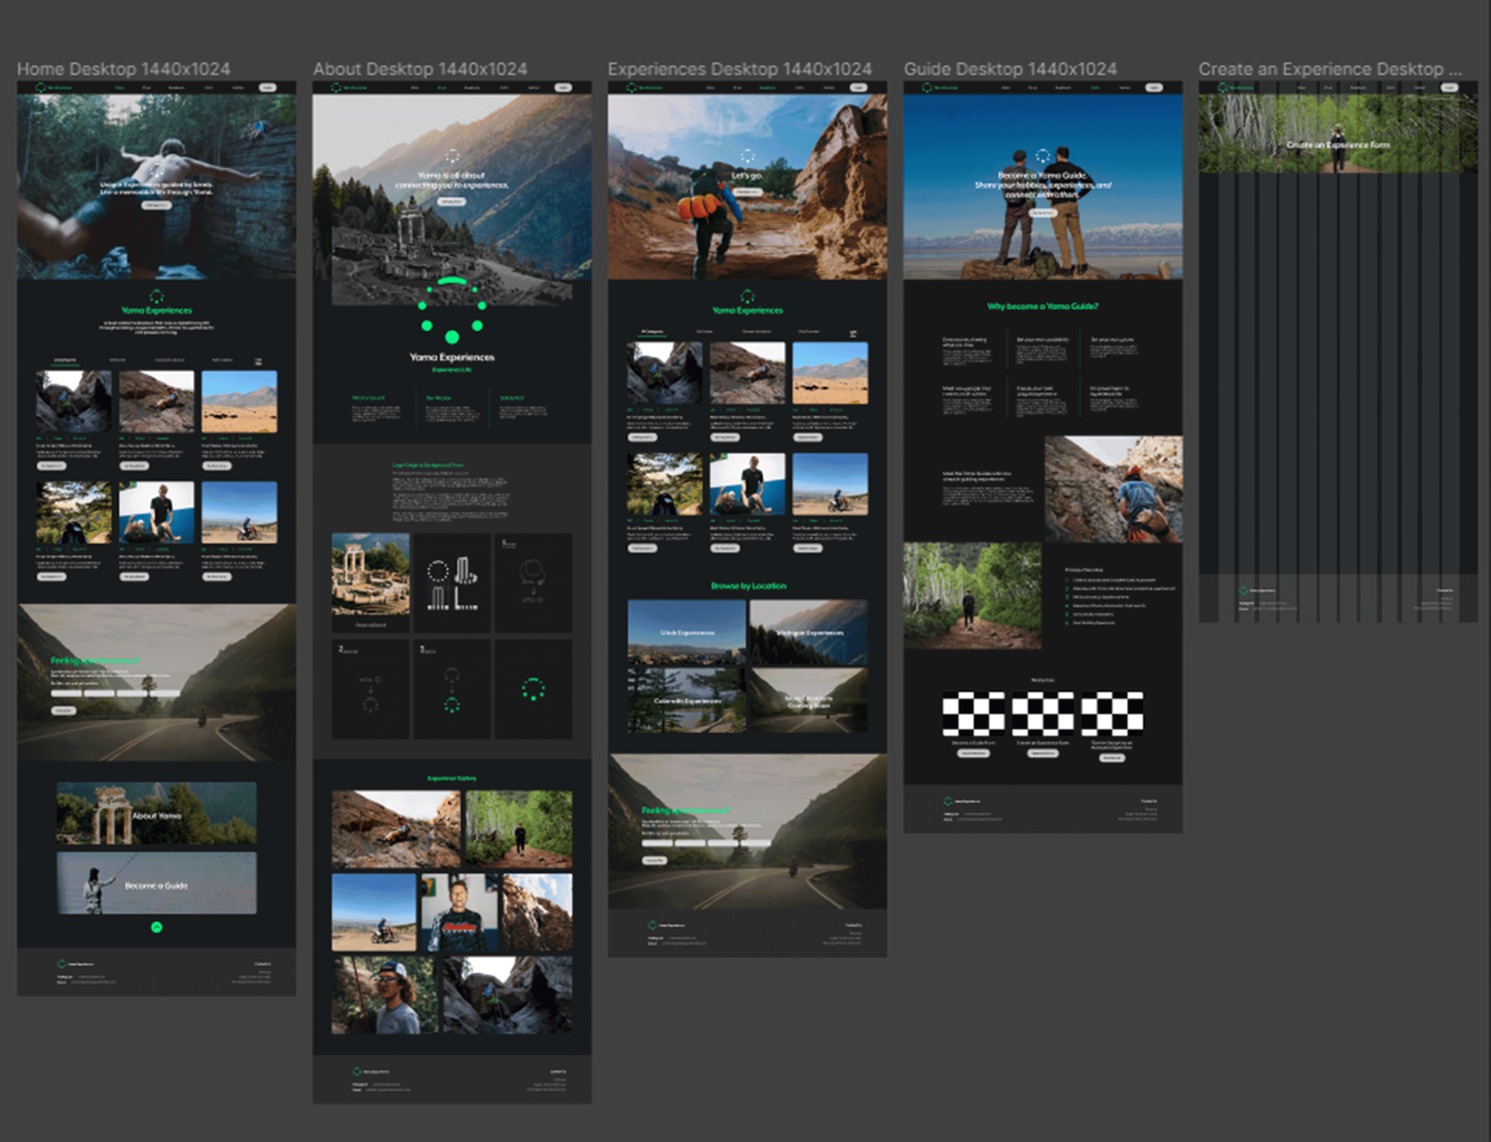Select the final green logo tile in About logo grid
The image size is (1491, 1142).
tap(533, 689)
